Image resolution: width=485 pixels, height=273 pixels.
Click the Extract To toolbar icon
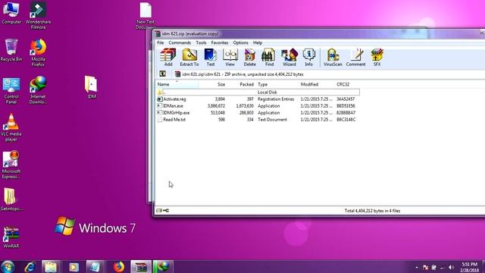tap(189, 58)
